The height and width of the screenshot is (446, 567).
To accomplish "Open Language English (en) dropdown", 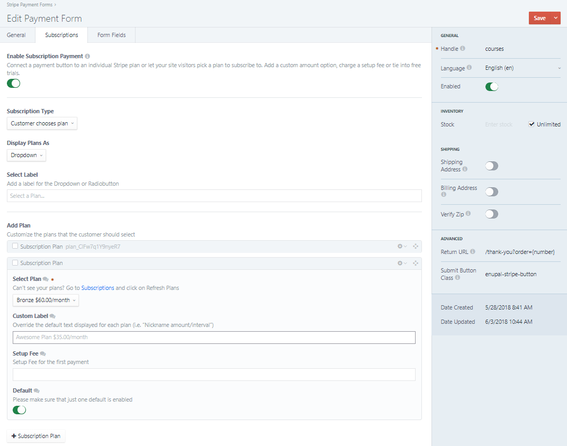I will pyautogui.click(x=523, y=68).
